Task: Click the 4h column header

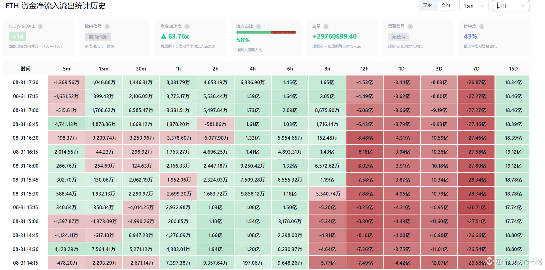Action: [253, 68]
